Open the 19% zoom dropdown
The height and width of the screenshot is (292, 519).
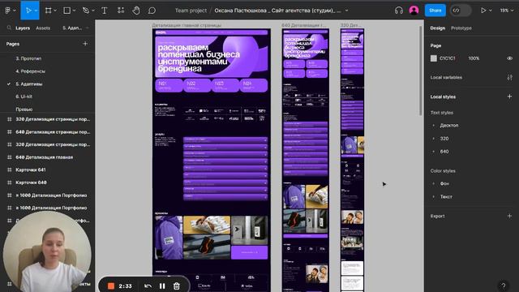(x=507, y=11)
